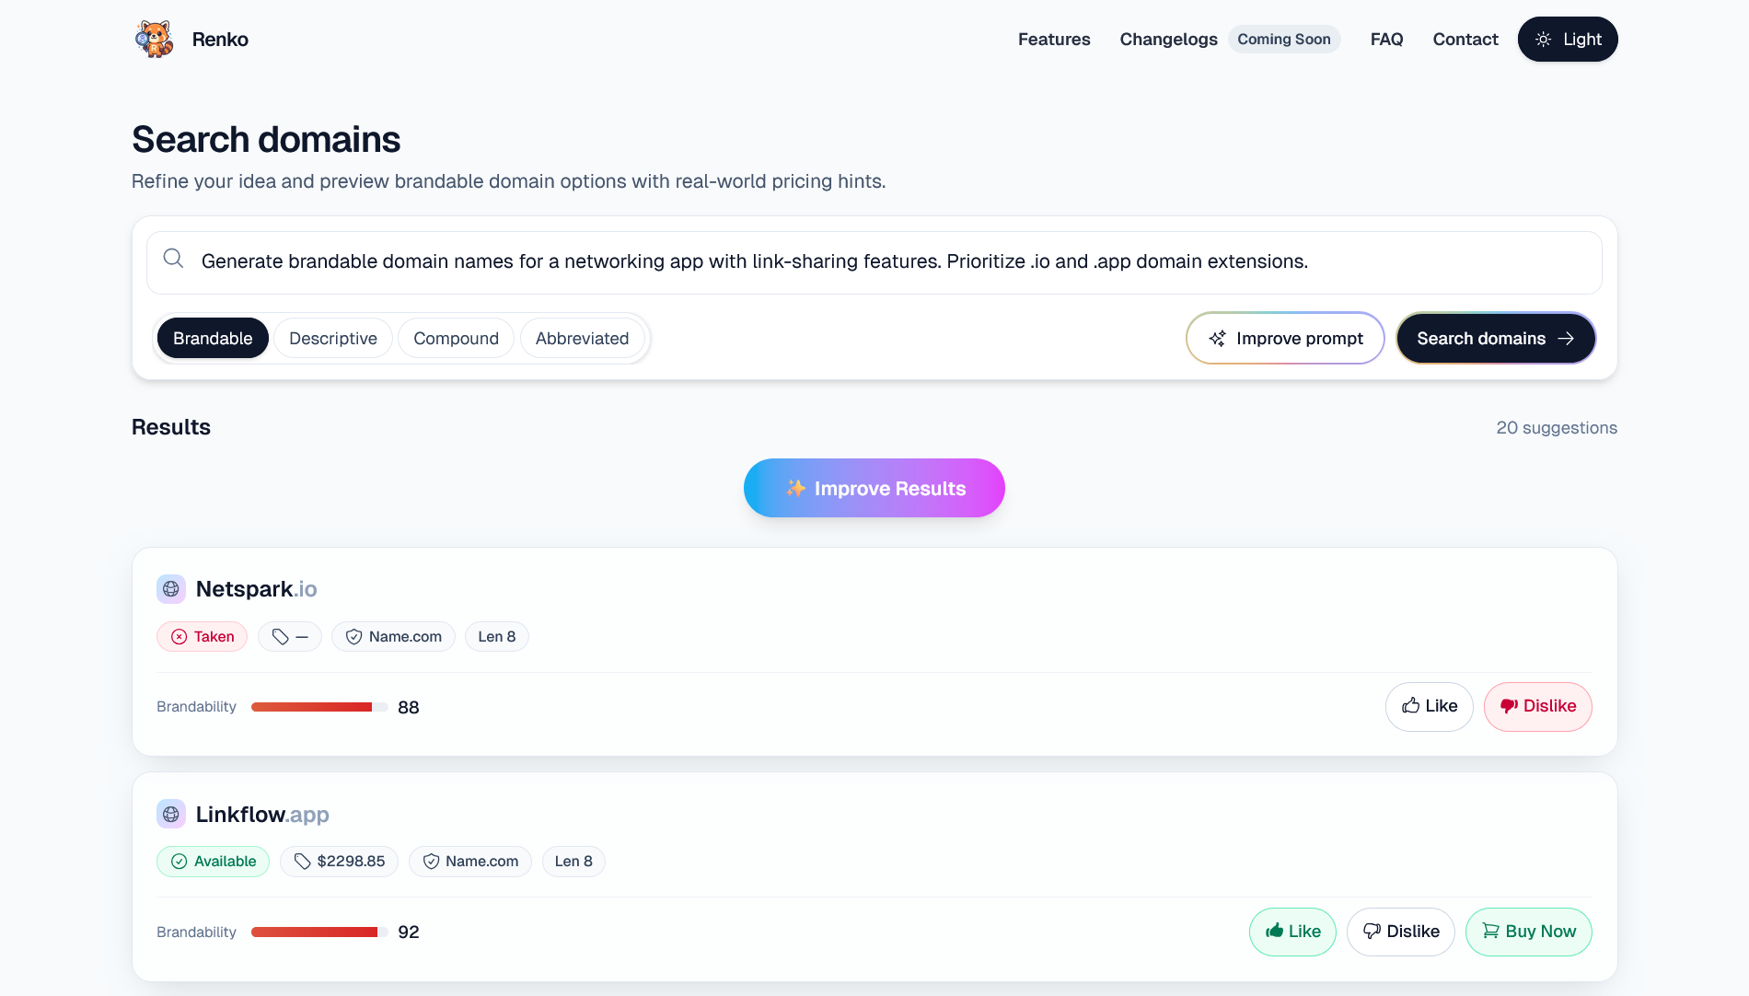Select the Brandable style pill
Image resolution: width=1749 pixels, height=996 pixels.
[x=213, y=339]
